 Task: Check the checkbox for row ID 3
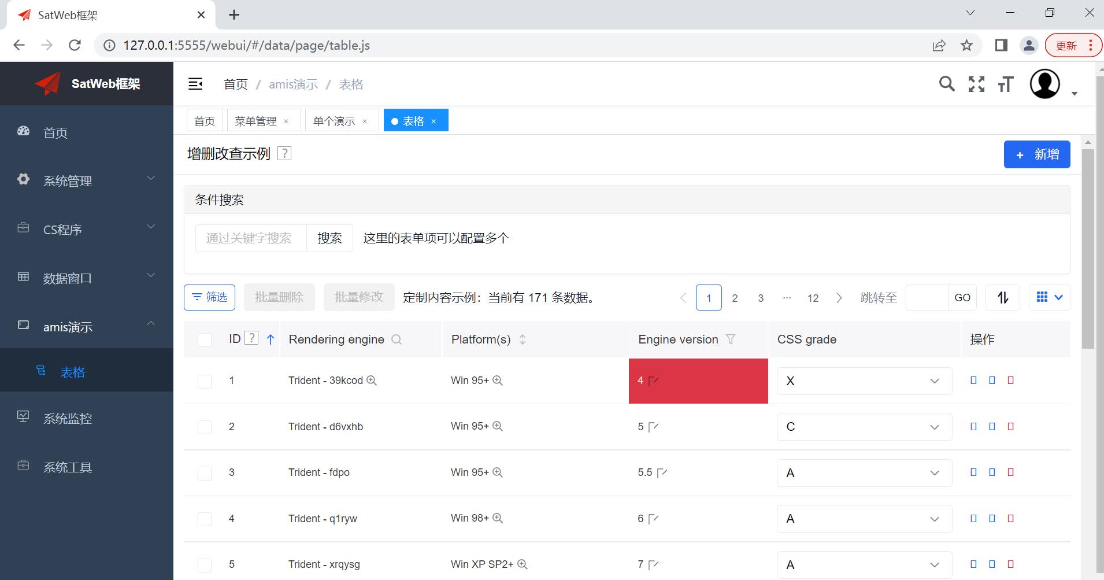coord(205,473)
